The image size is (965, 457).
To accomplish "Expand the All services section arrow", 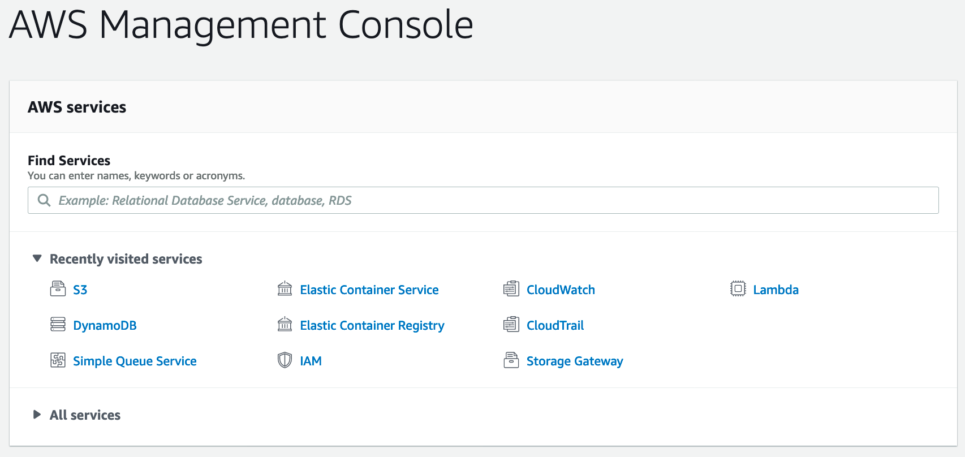I will [37, 415].
